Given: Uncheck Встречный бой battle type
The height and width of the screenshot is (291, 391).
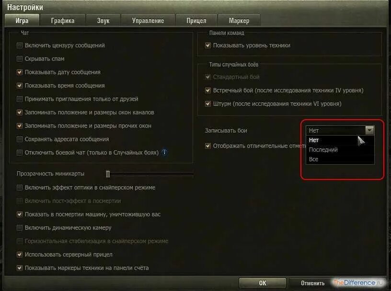Looking at the screenshot, I should (208, 90).
